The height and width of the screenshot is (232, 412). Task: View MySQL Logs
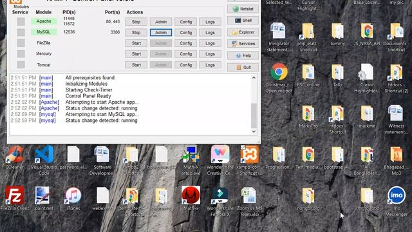tap(210, 33)
